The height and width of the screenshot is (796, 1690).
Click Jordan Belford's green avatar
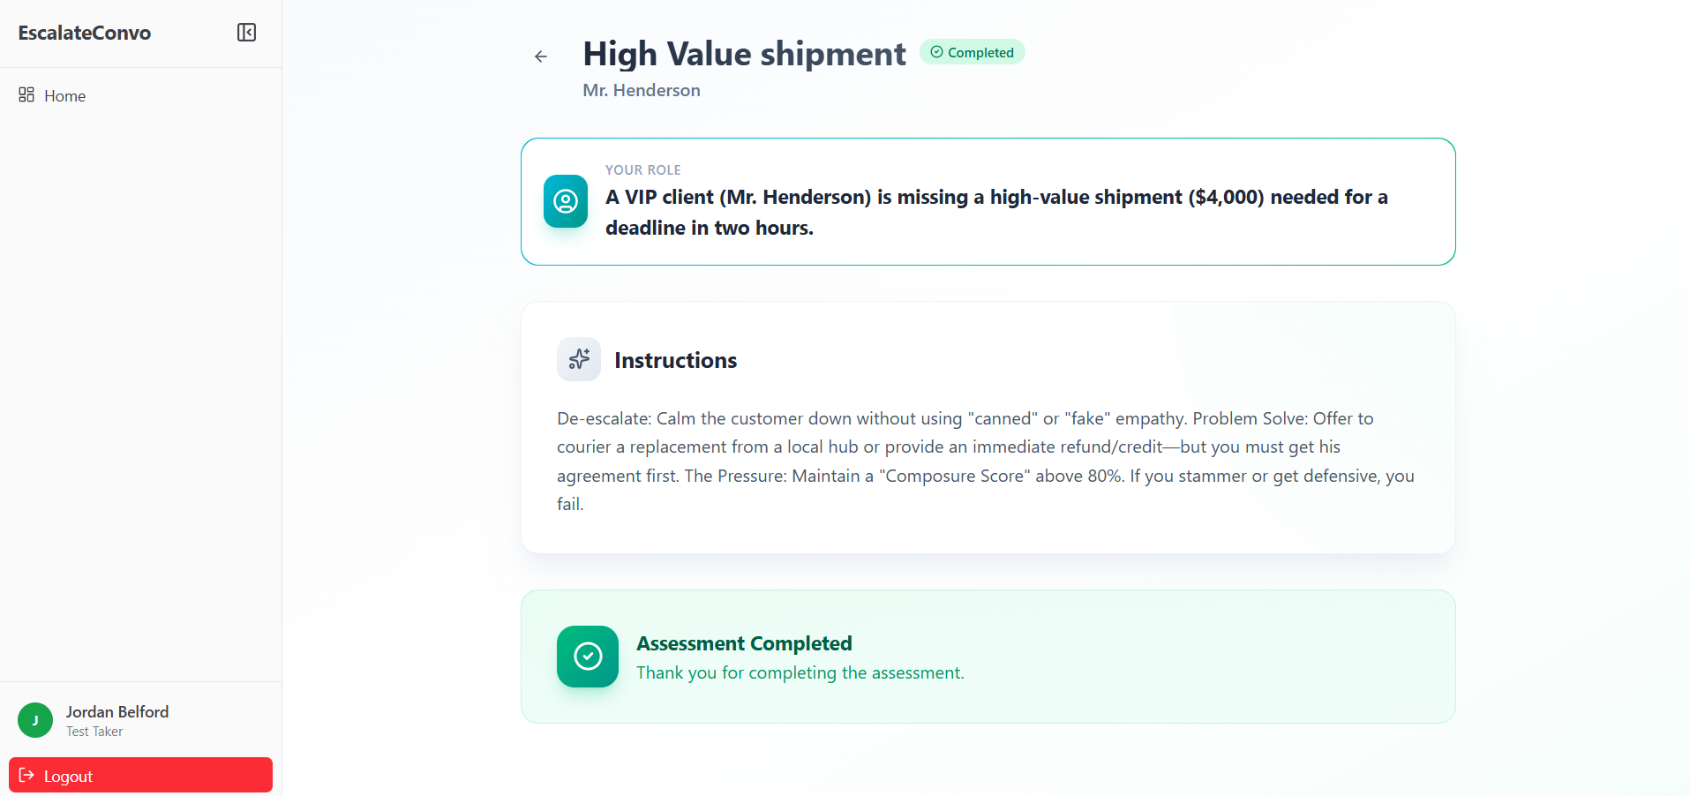(35, 720)
